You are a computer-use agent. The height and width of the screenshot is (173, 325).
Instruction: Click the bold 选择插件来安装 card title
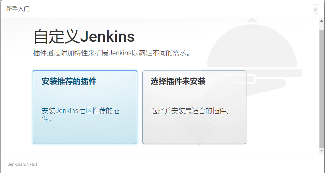[x=178, y=81]
